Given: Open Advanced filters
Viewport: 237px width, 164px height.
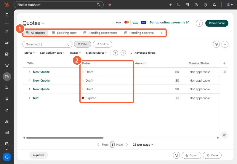Looking at the screenshot, I should pyautogui.click(x=143, y=53).
